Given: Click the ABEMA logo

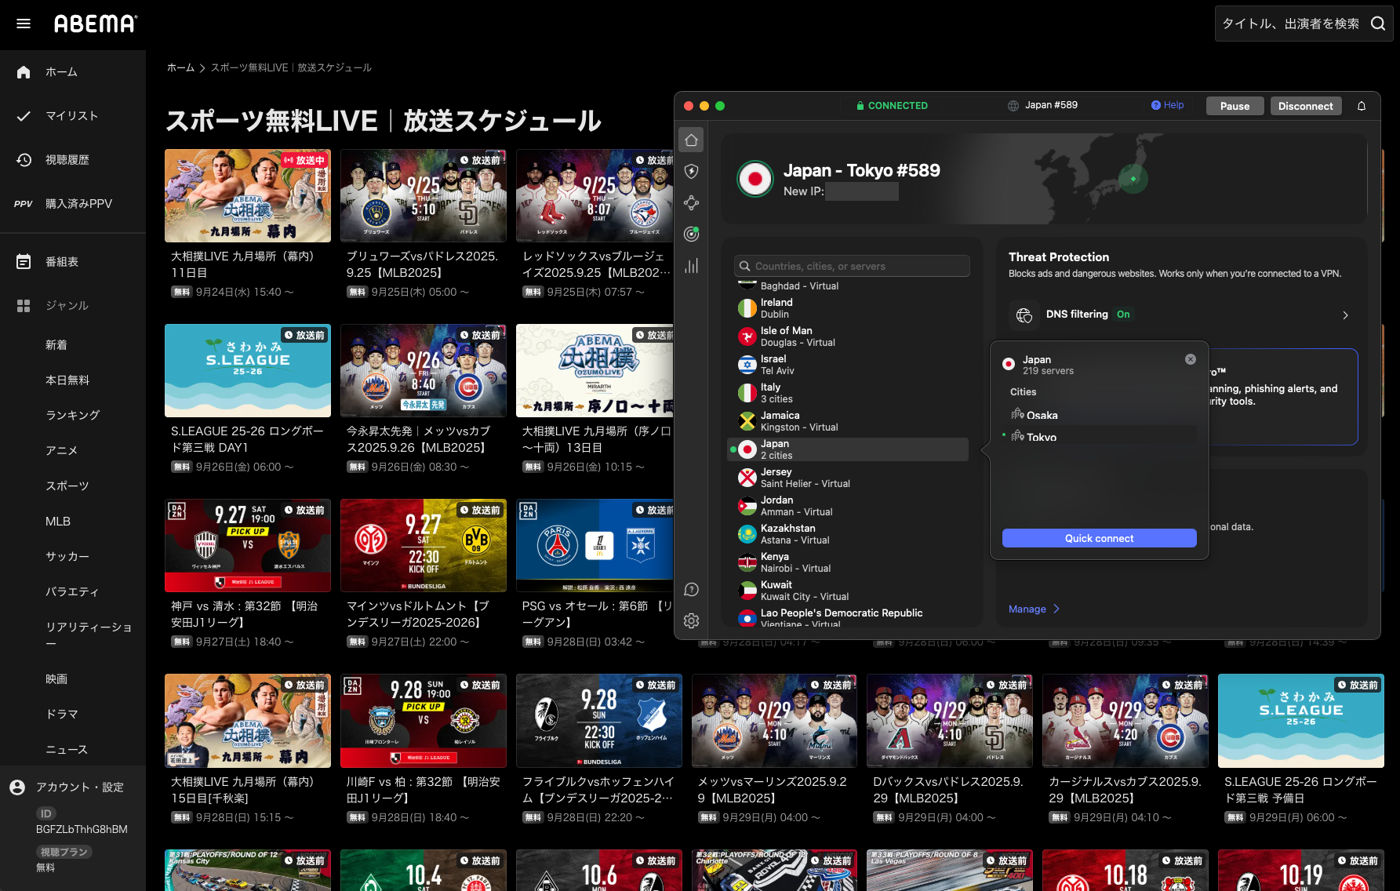Looking at the screenshot, I should (96, 24).
